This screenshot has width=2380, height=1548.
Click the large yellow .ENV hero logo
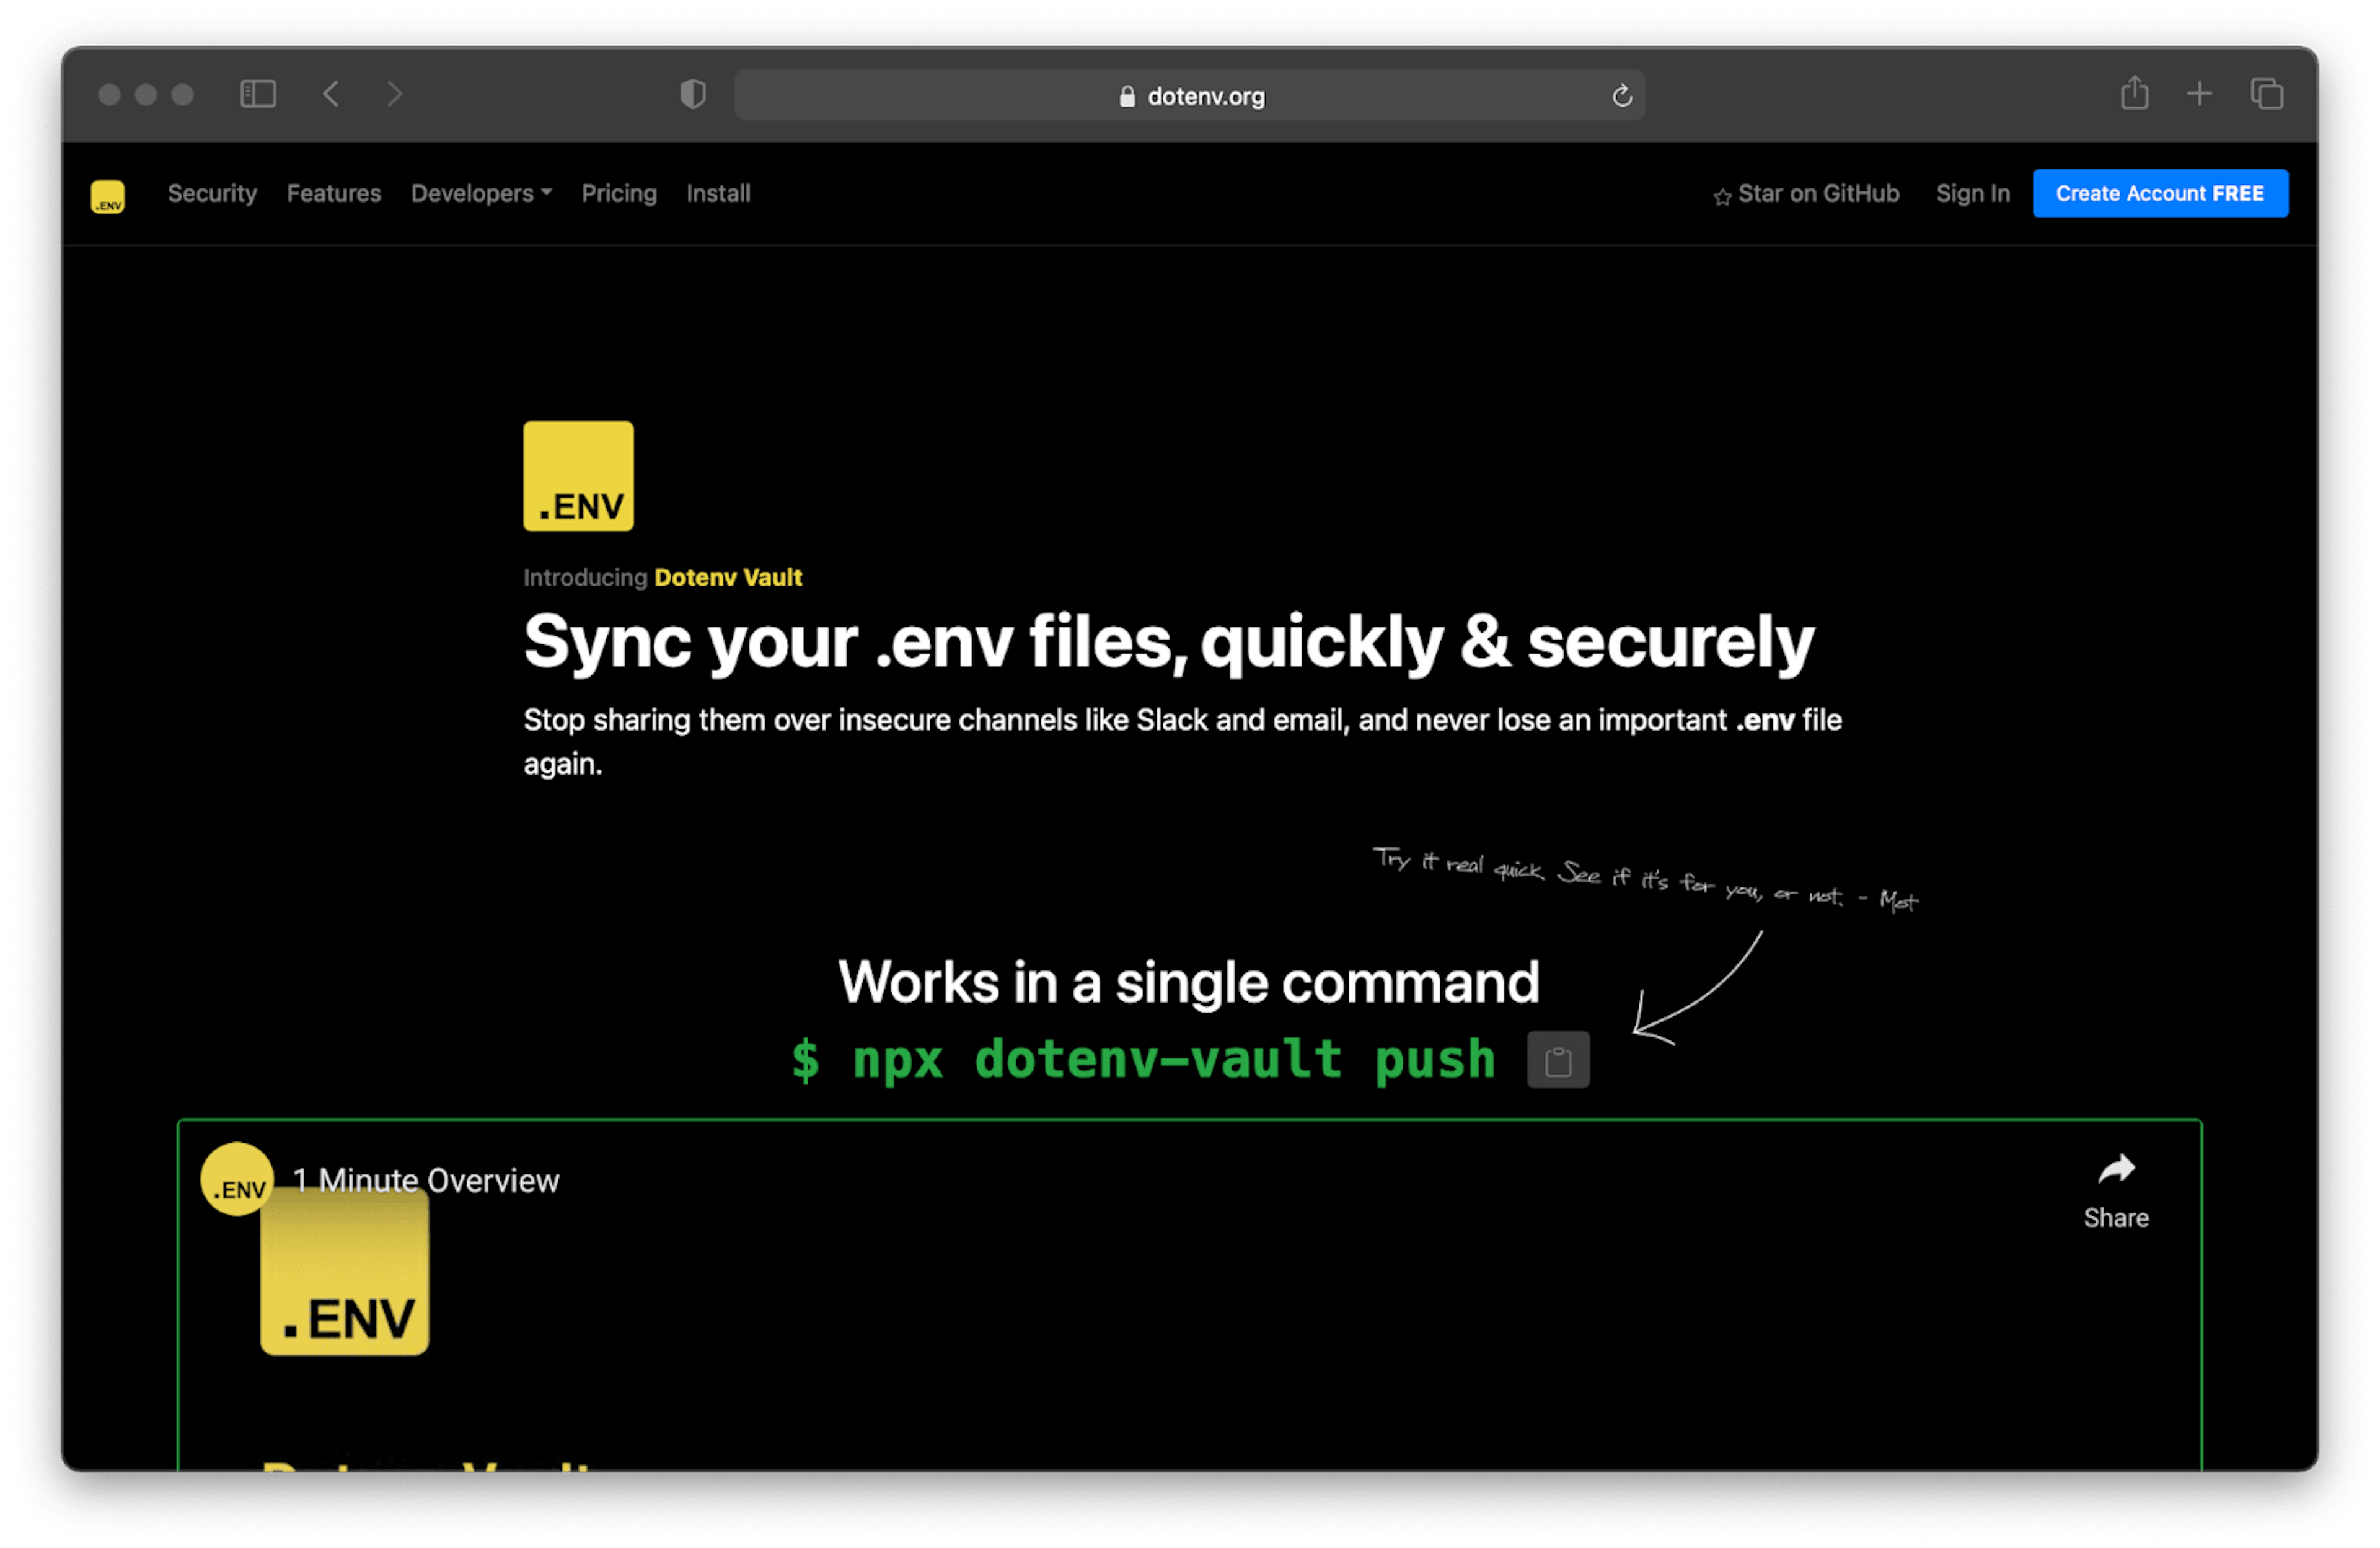pos(578,476)
